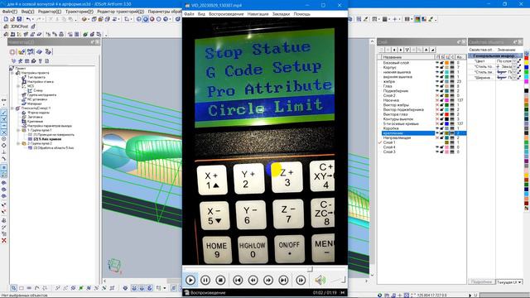Click the 3D axis cube in the viewport corner
The image size is (530, 298).
[115, 265]
